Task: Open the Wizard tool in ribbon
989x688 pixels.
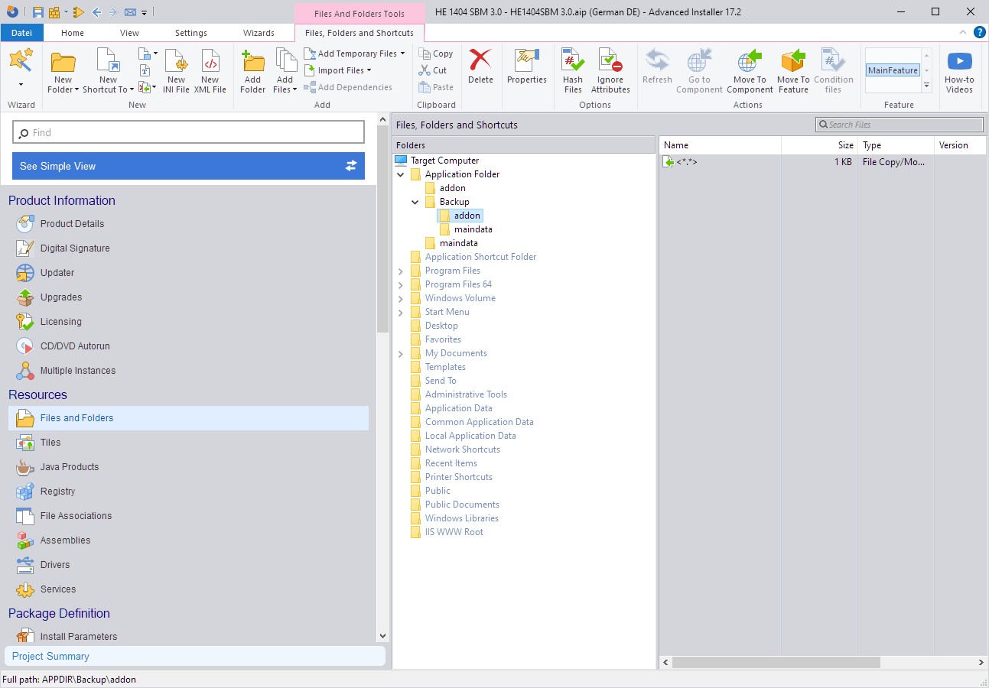Action: [21, 61]
